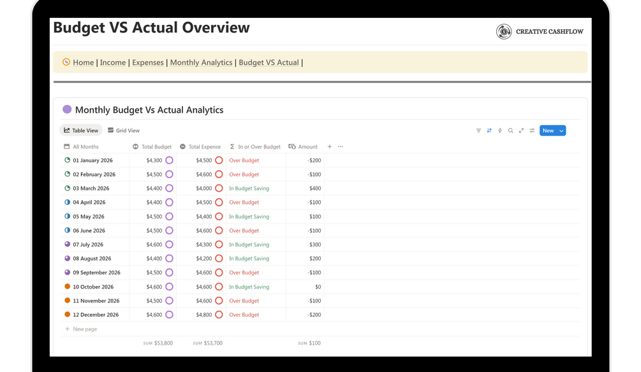The height and width of the screenshot is (372, 641).
Task: Click the blue sort arrows icon
Action: (489, 131)
